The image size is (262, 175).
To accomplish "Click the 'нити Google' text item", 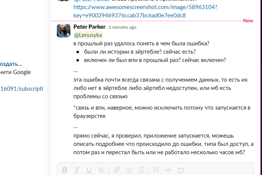I will (16, 72).
